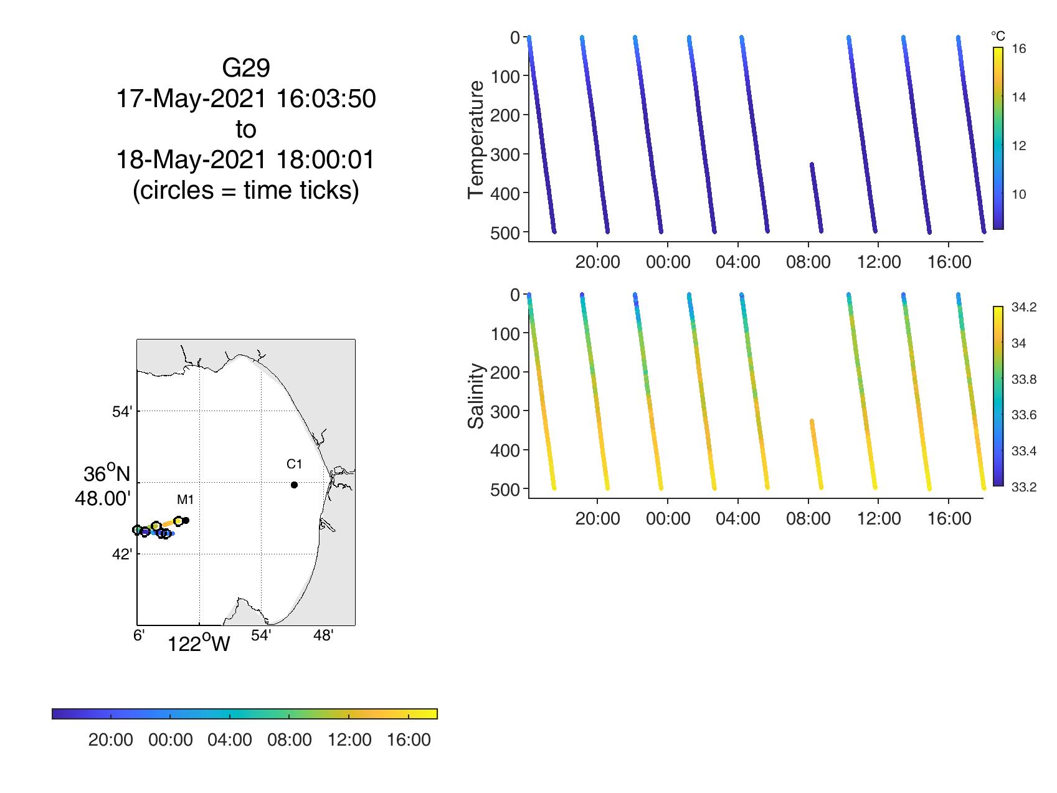Click the 12:00 tick on salinity plot

878,519
